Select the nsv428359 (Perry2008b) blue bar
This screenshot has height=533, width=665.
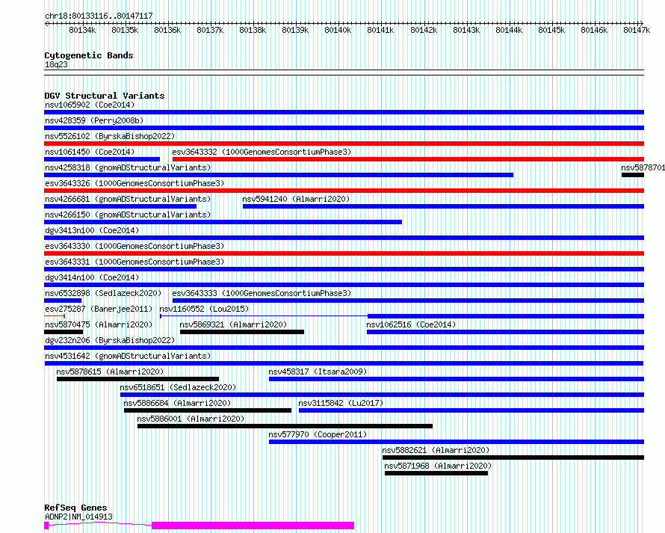[344, 128]
